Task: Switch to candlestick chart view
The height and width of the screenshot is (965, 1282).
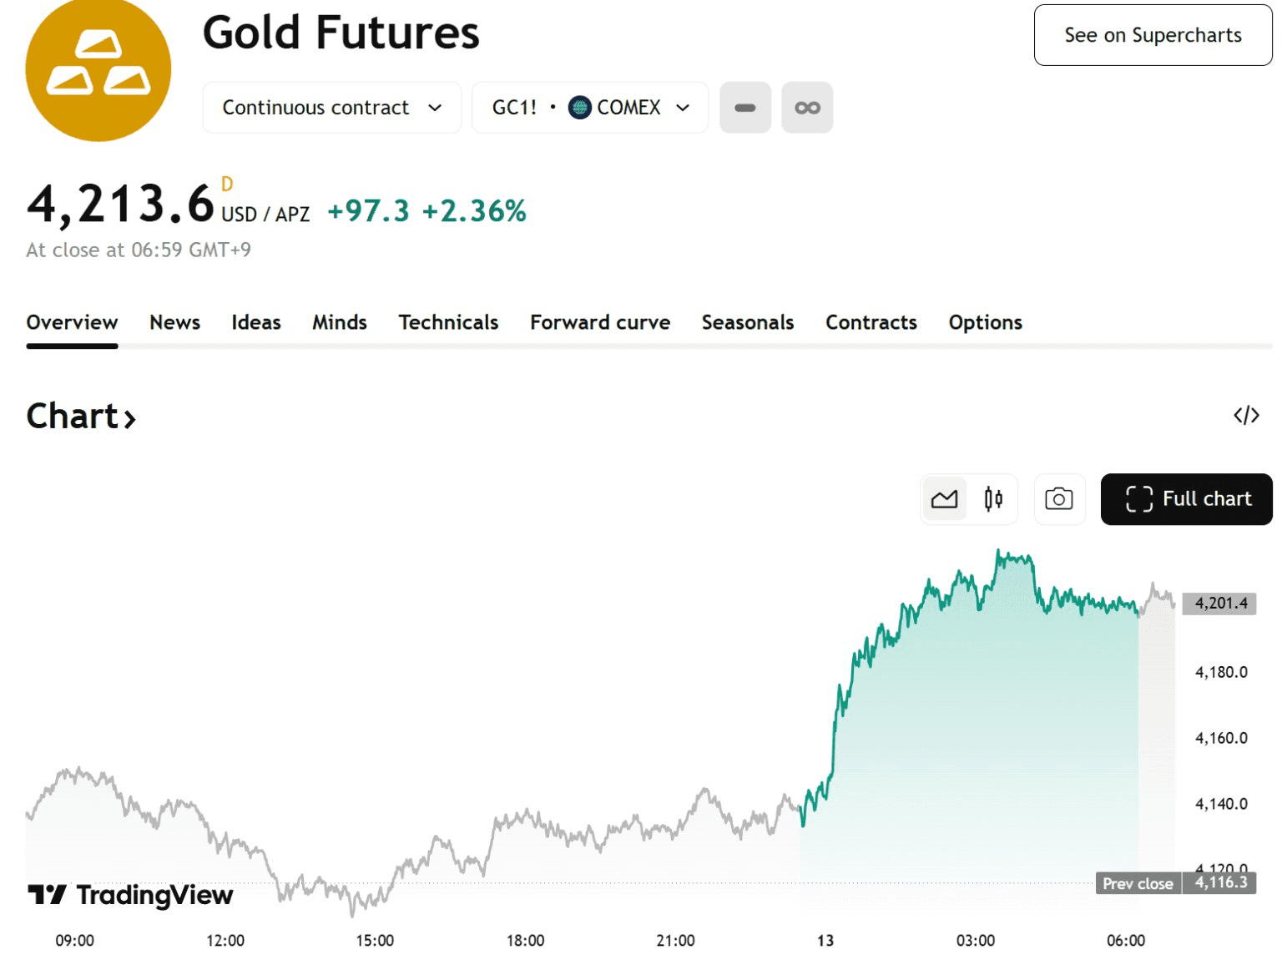Action: coord(993,499)
